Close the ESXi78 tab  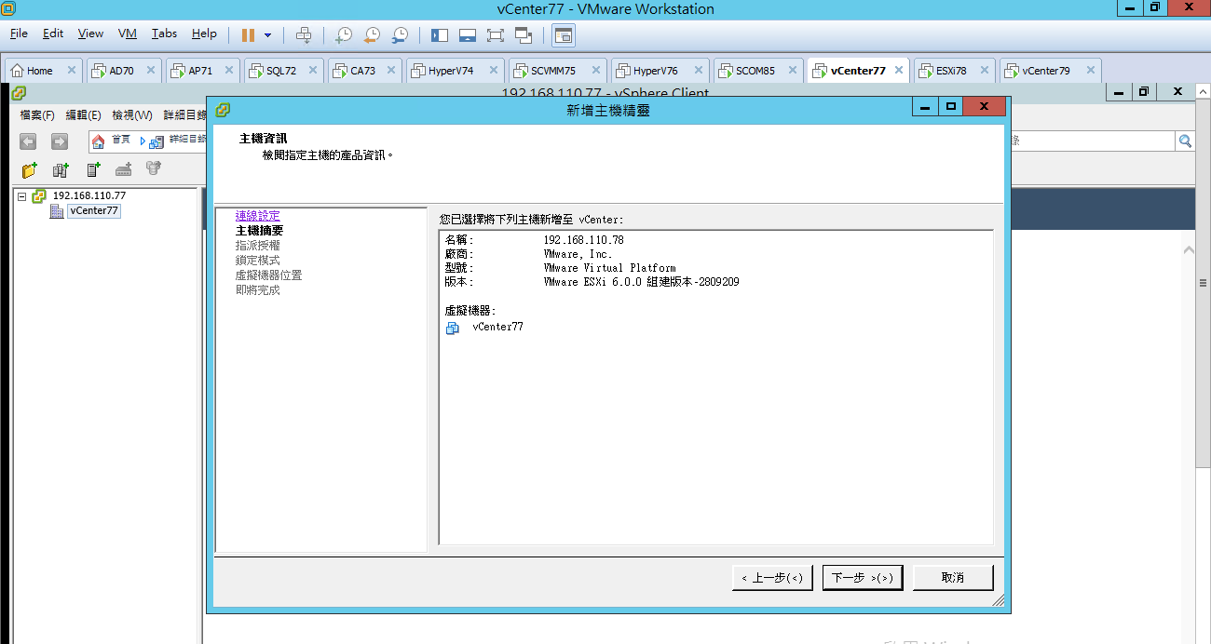[984, 71]
